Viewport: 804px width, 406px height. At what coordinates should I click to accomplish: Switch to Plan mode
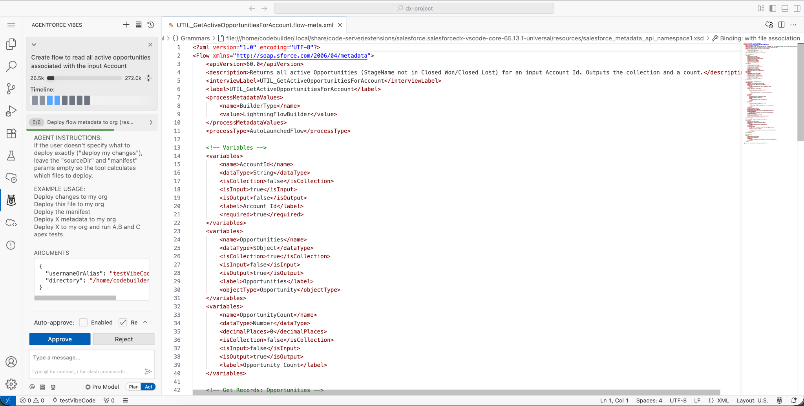(133, 387)
